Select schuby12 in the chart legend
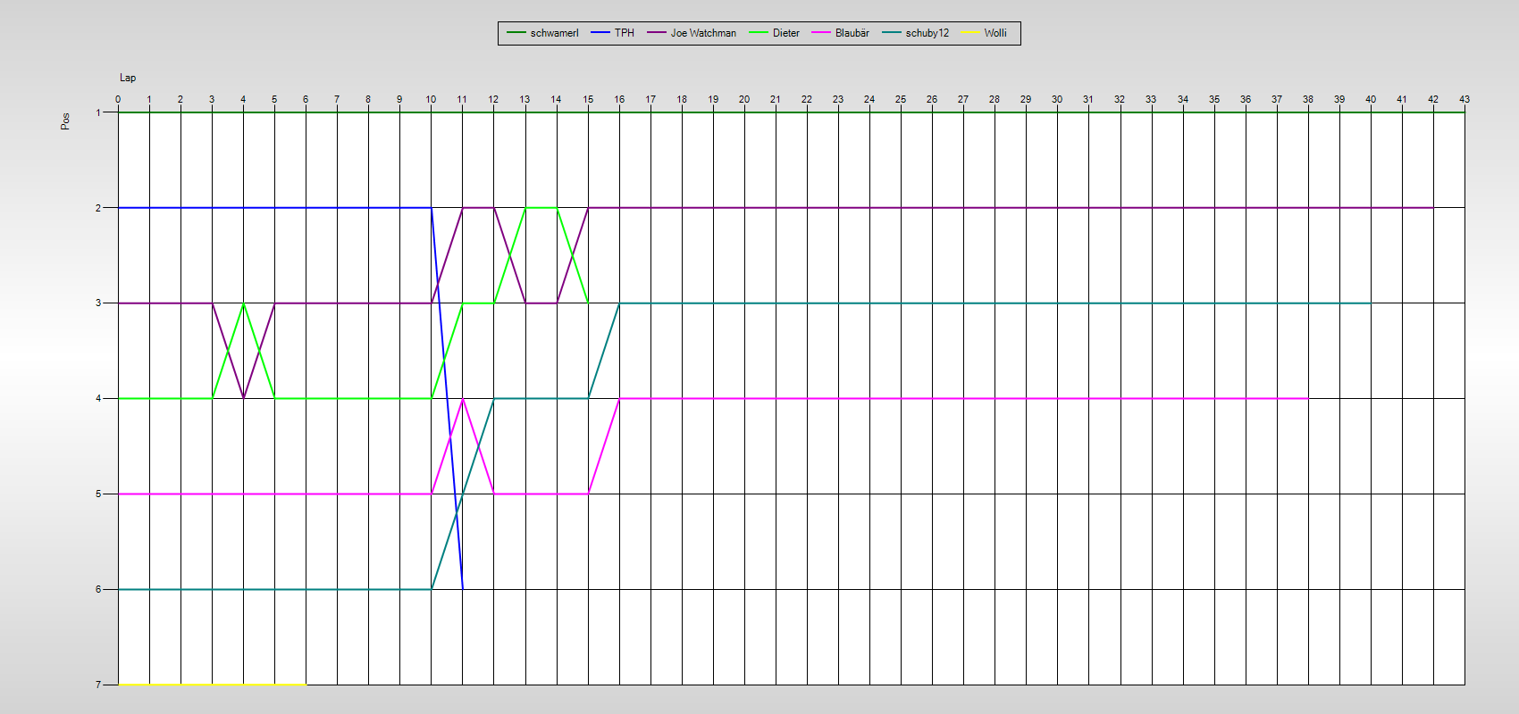 click(927, 33)
